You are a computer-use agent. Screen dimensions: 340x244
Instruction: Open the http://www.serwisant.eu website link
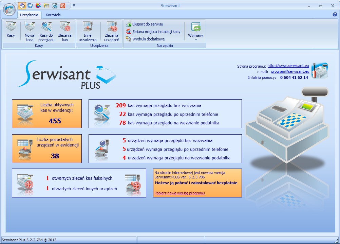point(288,66)
